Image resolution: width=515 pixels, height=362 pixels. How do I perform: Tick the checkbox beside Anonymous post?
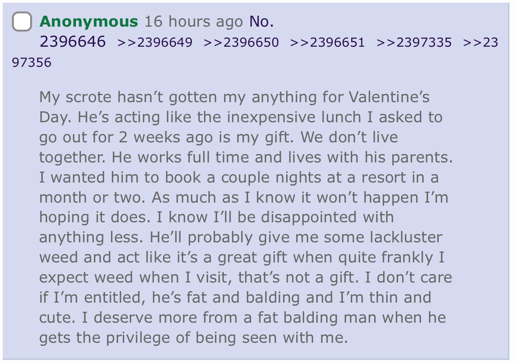22,22
